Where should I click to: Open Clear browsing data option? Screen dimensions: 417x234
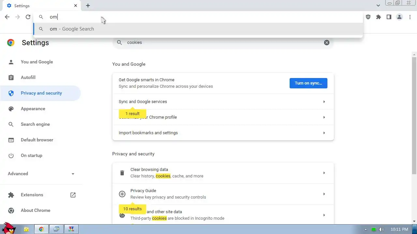223,173
